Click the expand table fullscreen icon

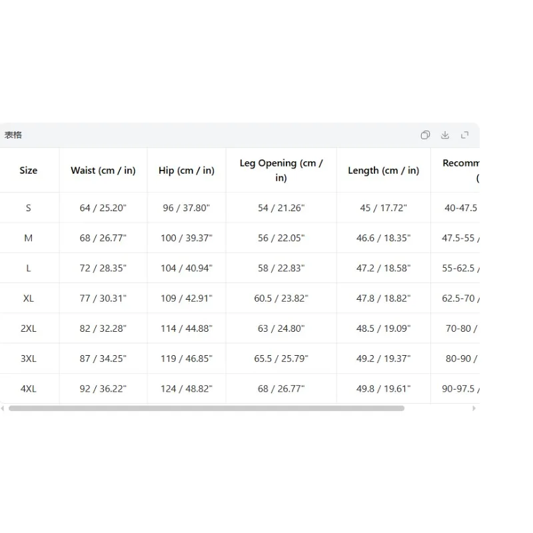tap(464, 135)
